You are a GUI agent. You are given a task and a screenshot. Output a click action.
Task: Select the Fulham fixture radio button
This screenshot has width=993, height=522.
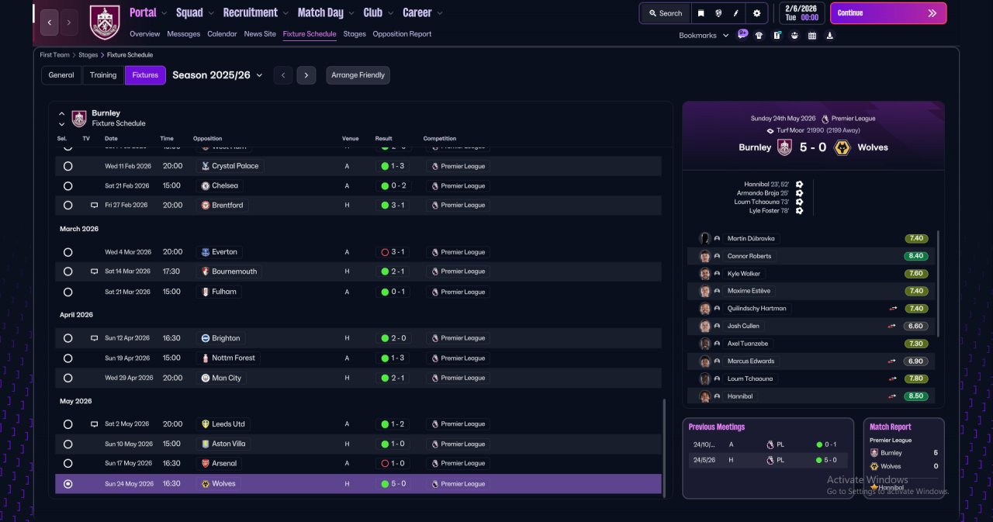[x=67, y=292]
